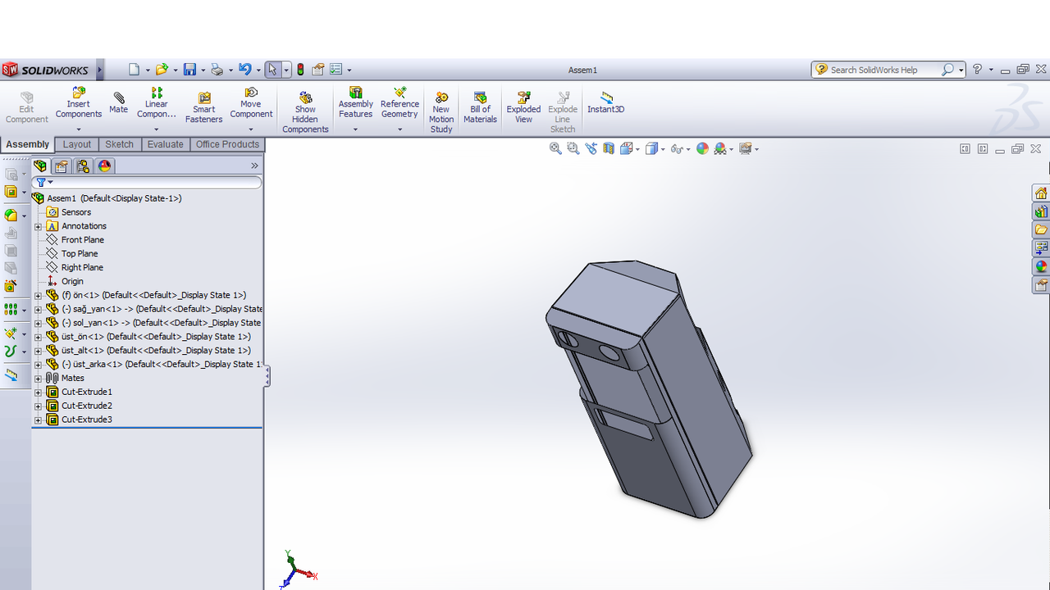Expand the (f) ön<1> component
Viewport: 1050px width, 590px height.
click(38, 295)
